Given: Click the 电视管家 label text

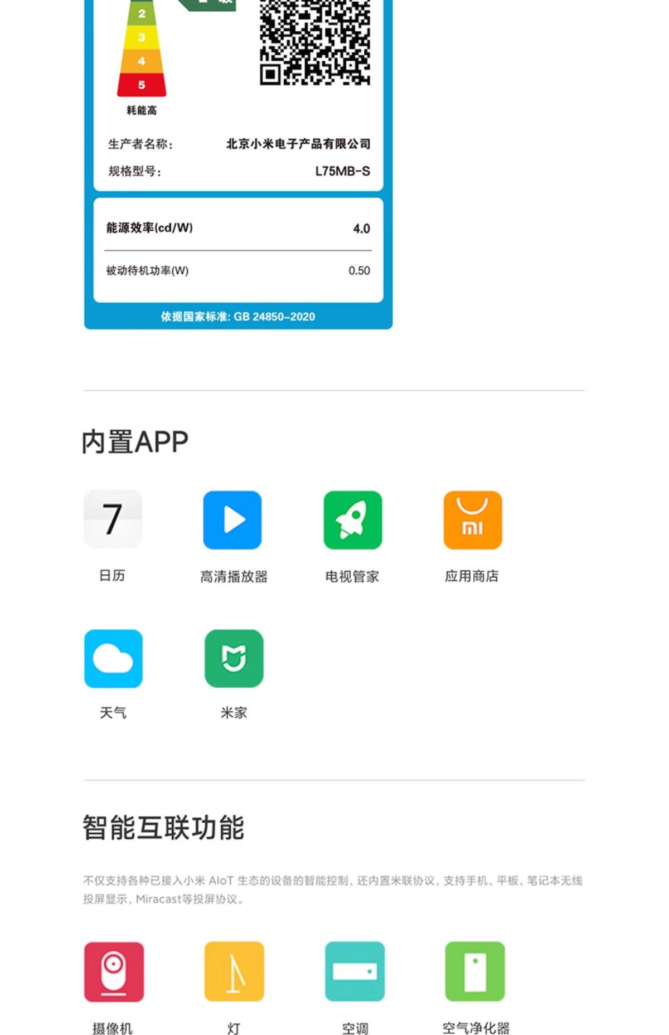Looking at the screenshot, I should coord(352,576).
